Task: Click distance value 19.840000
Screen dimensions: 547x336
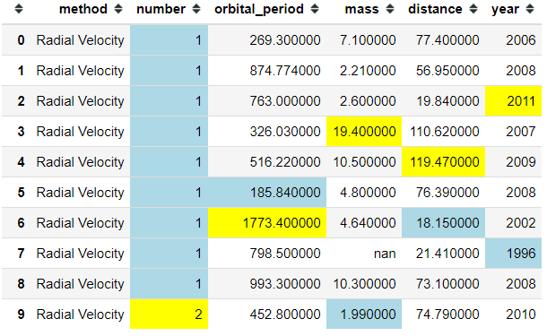Action: pyautogui.click(x=447, y=101)
